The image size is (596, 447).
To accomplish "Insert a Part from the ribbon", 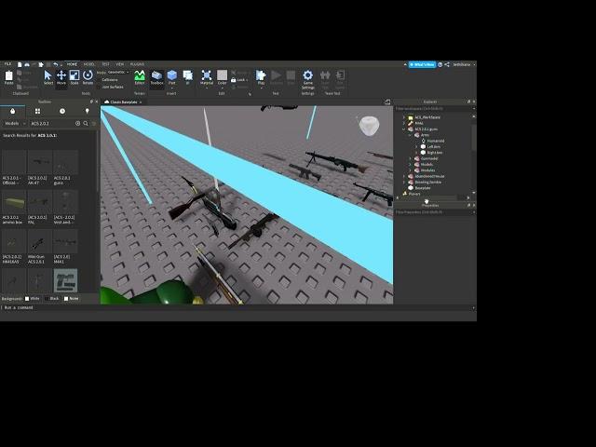I will click(171, 77).
